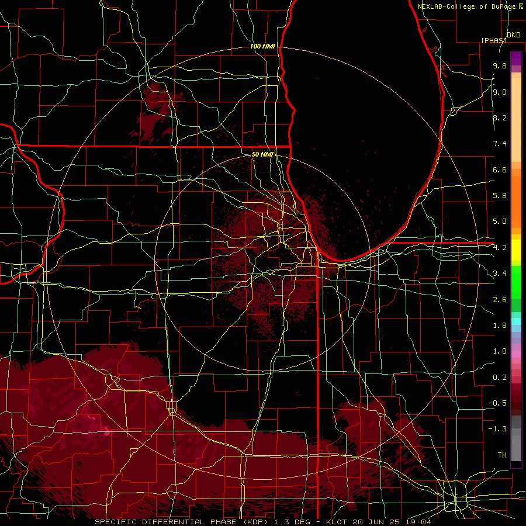This screenshot has height=526, width=526.
Task: Click the 4.2 value on the scale
Action: tap(500, 248)
